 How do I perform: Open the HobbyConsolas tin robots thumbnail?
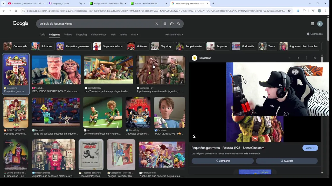[x=53, y=154]
